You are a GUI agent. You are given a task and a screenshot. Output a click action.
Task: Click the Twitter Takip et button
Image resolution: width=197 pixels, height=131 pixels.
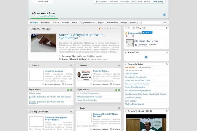pos(147,33)
